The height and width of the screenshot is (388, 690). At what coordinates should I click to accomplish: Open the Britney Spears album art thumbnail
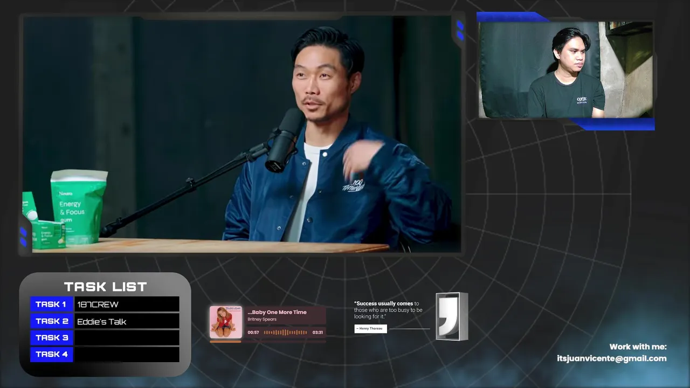pyautogui.click(x=226, y=322)
